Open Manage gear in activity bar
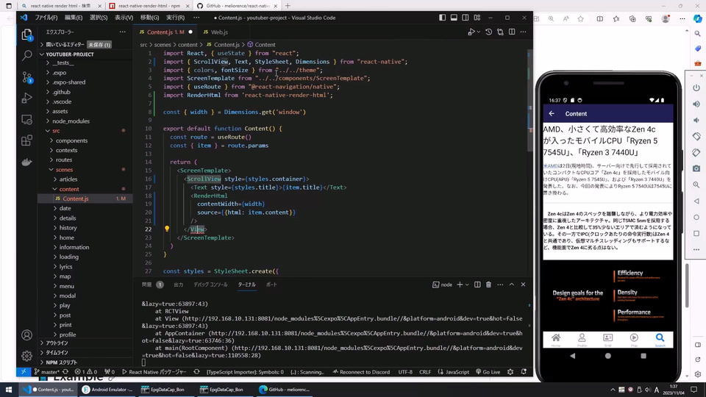The height and width of the screenshot is (397, 706). pyautogui.click(x=26, y=356)
